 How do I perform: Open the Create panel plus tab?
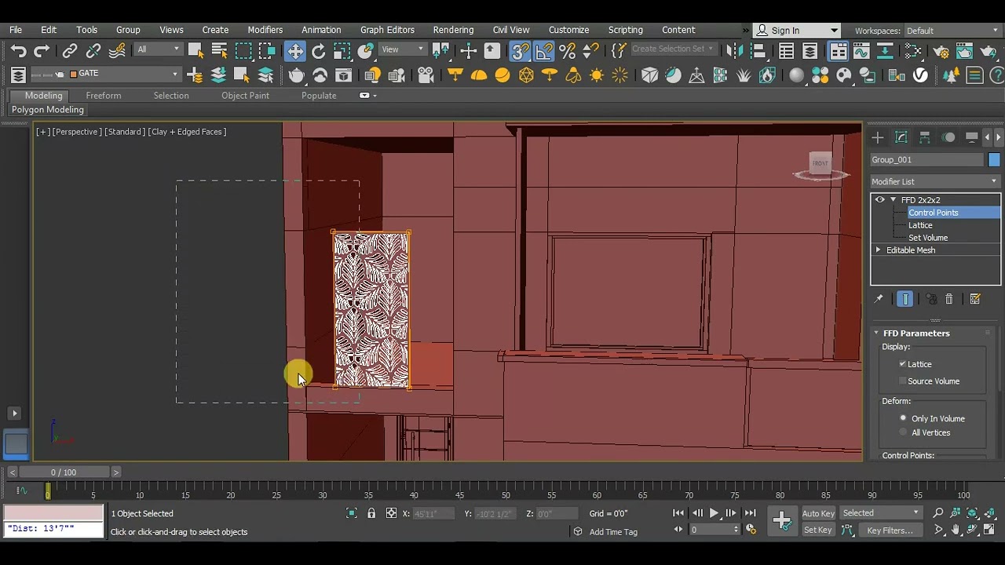[x=877, y=137]
